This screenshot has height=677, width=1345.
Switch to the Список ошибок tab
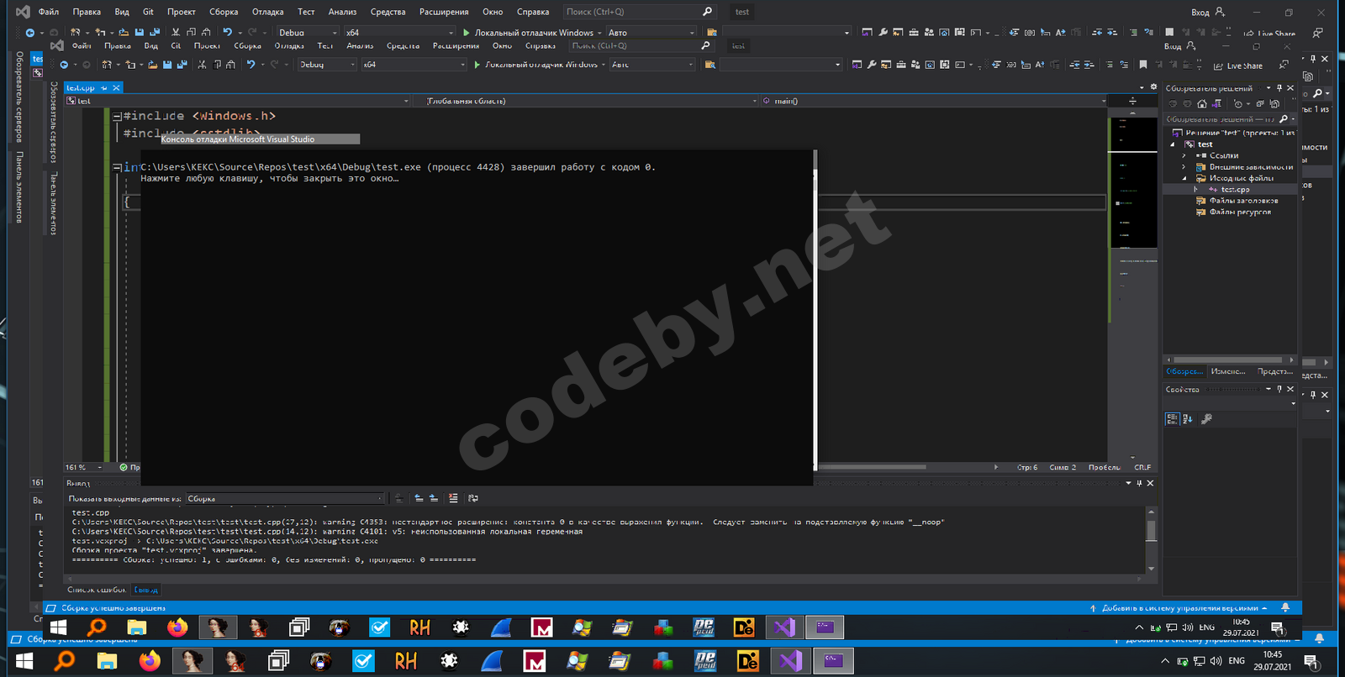point(96,590)
